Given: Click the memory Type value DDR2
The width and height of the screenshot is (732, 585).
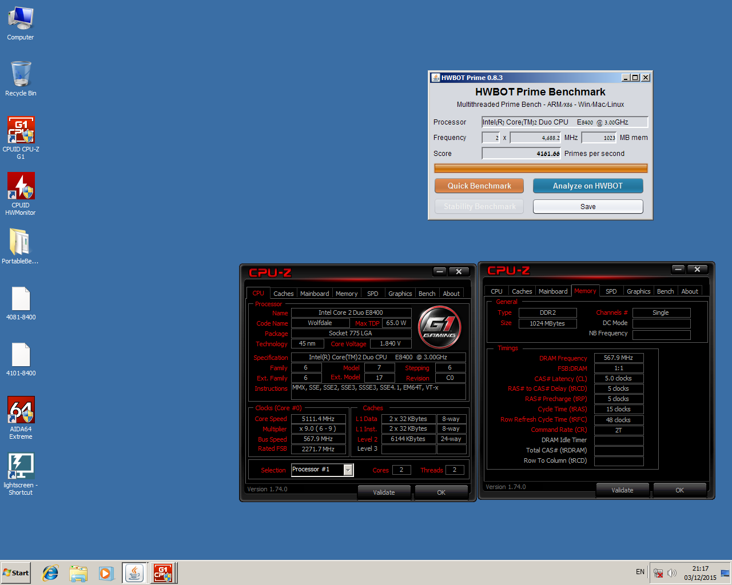Looking at the screenshot, I should pos(547,312).
